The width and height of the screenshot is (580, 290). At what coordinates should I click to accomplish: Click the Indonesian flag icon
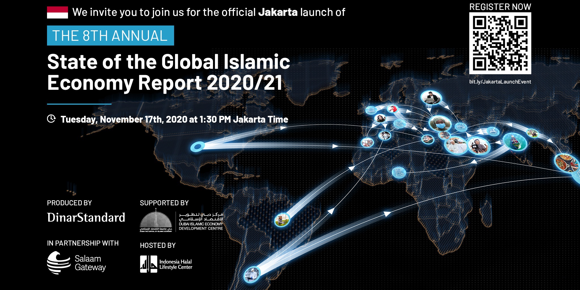click(x=57, y=12)
